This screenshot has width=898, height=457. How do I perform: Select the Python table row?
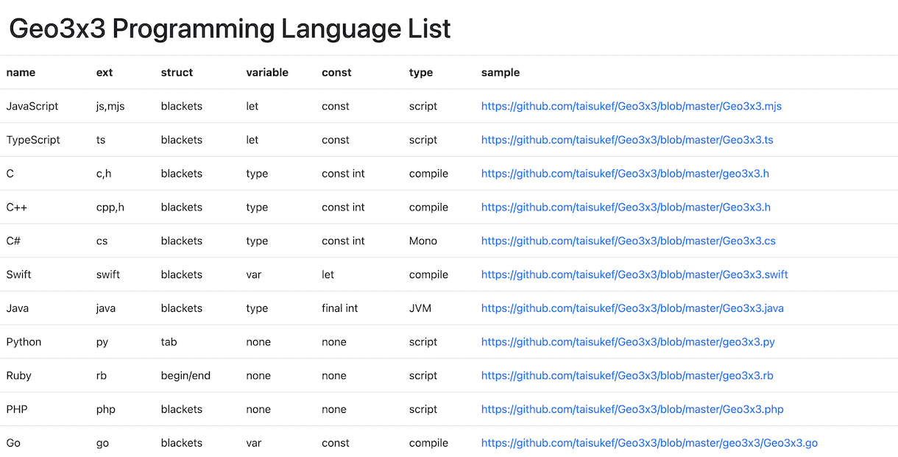tap(221, 342)
